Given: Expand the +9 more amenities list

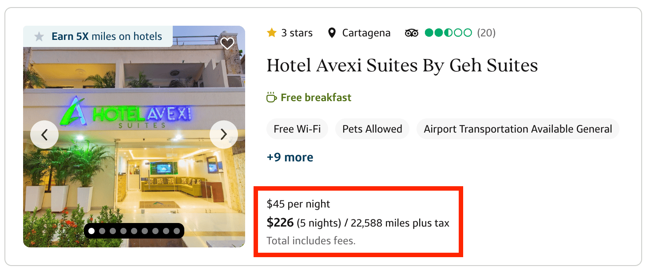Looking at the screenshot, I should [x=290, y=157].
